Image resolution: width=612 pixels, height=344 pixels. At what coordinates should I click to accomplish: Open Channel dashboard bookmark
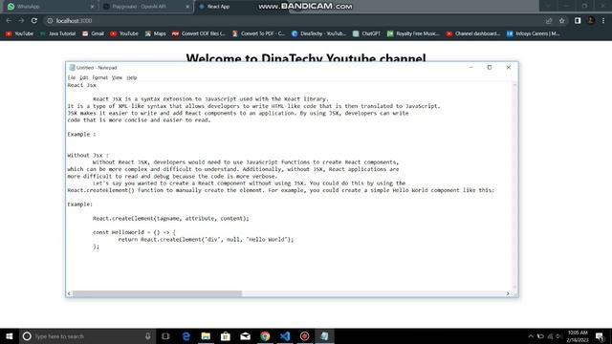coord(473,33)
